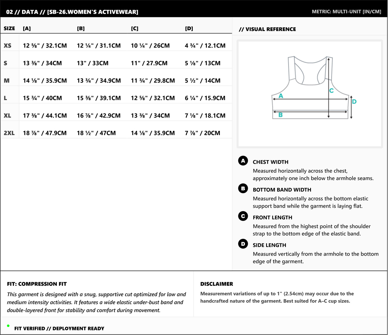Select the [A] column header
The height and width of the screenshot is (335, 388).
[27, 28]
